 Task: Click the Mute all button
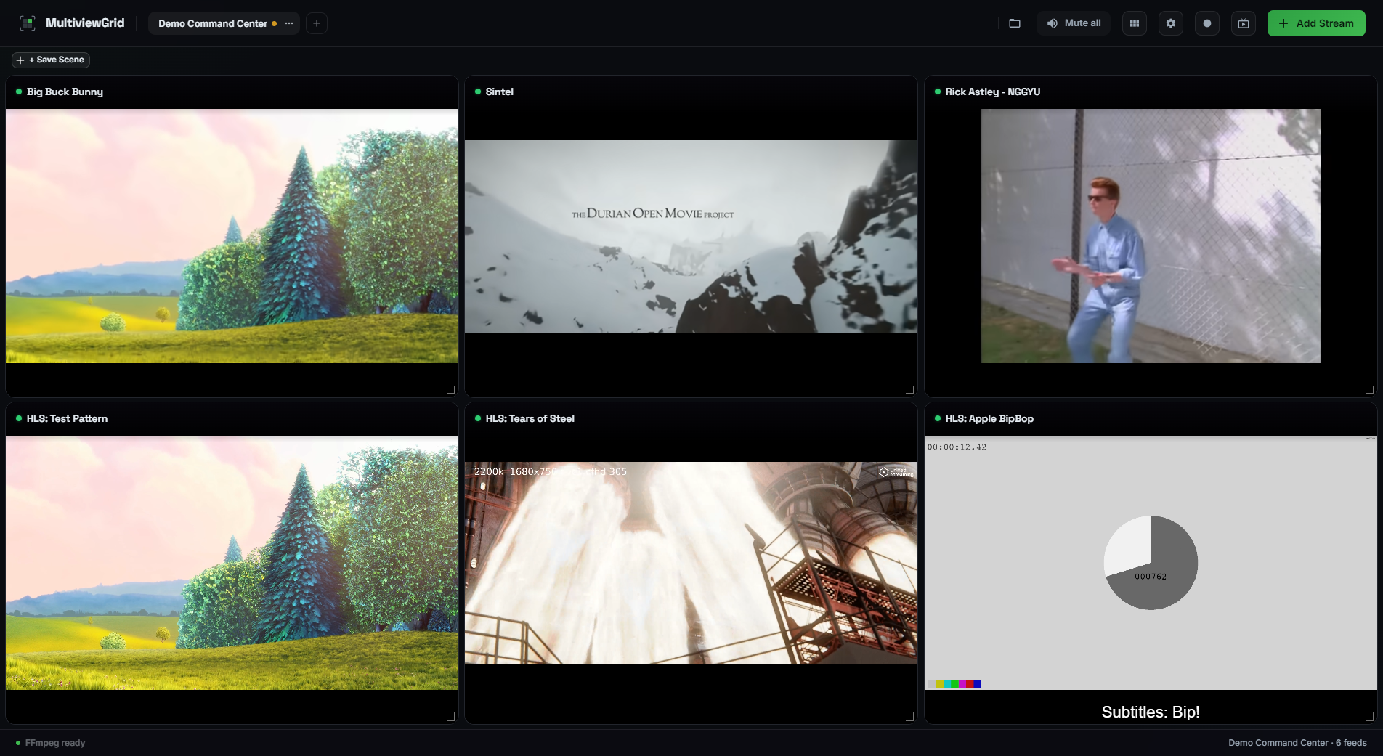pyautogui.click(x=1074, y=23)
